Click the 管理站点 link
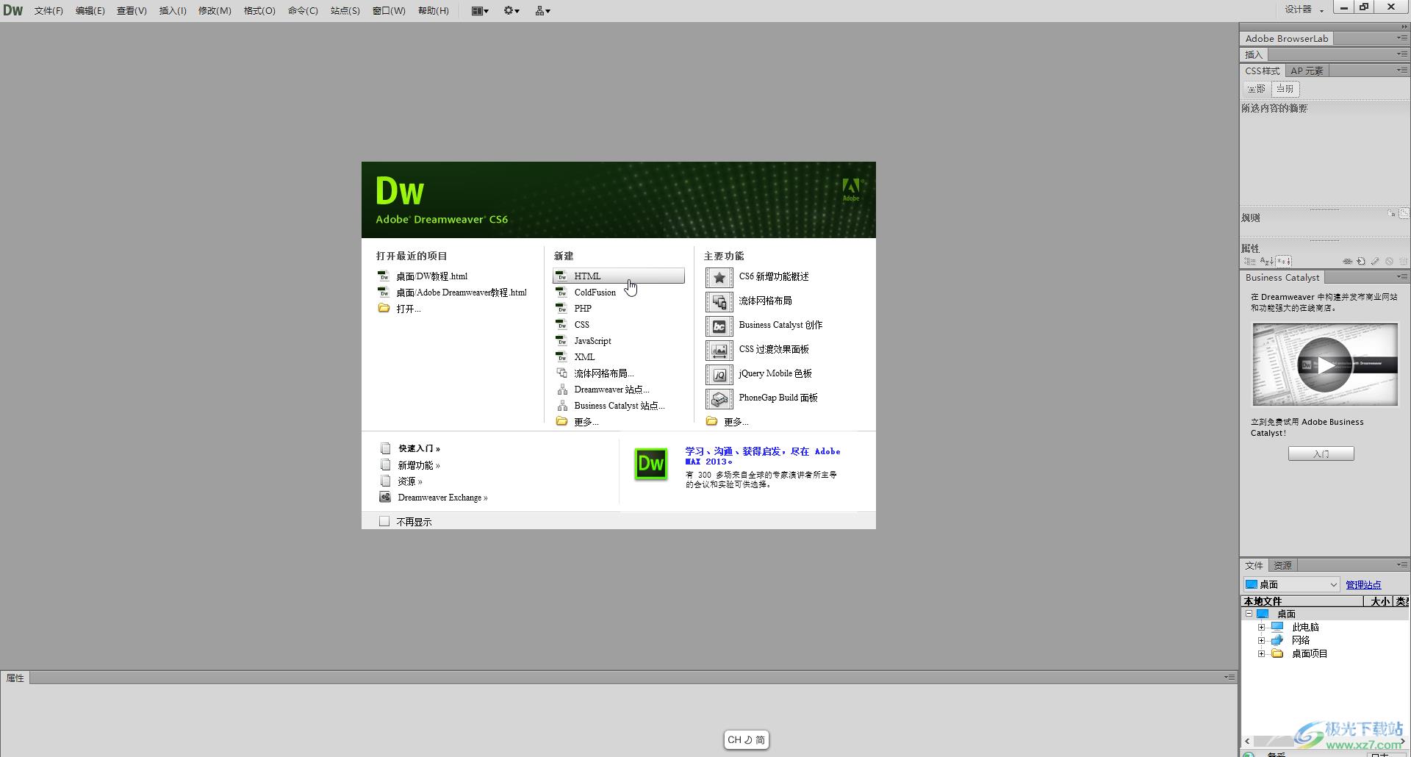The image size is (1411, 757). 1363,585
